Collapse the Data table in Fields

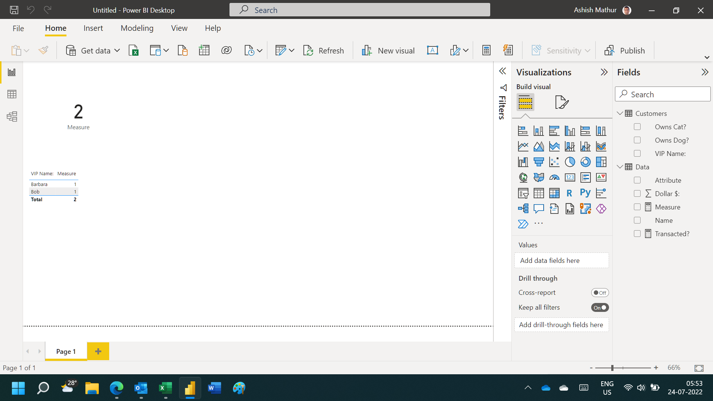(620, 167)
